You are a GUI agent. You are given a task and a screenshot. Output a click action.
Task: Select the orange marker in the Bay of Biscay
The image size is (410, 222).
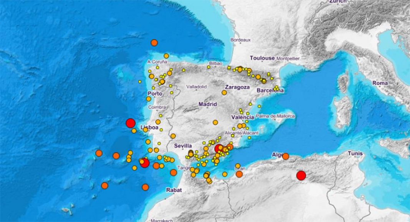click(154, 43)
